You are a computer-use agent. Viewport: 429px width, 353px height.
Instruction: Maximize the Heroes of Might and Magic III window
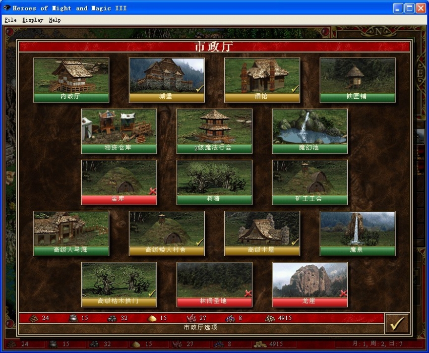pyautogui.click(x=409, y=8)
